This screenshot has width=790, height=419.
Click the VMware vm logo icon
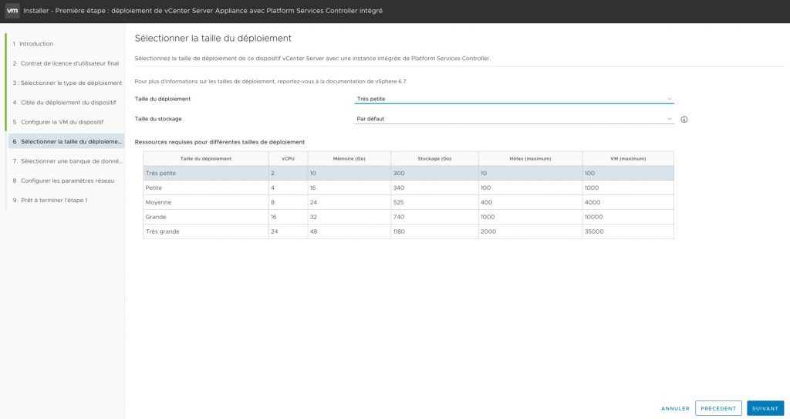(x=12, y=11)
